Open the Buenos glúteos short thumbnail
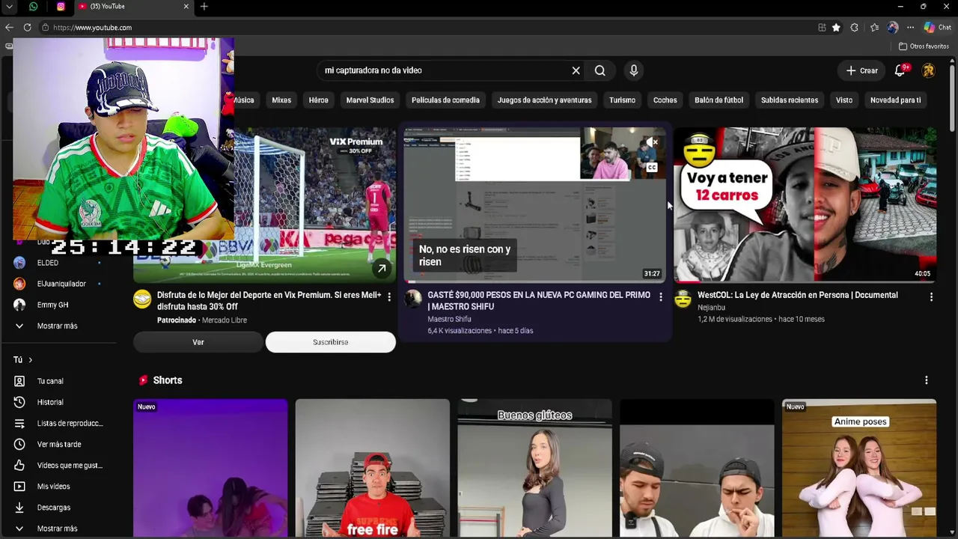This screenshot has height=539, width=958. [x=534, y=469]
